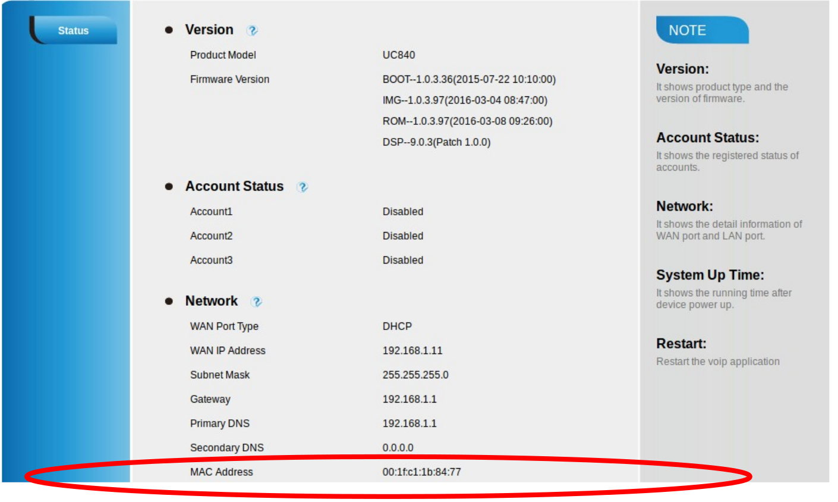Click the Network section heading
838x502 pixels.
click(x=212, y=301)
